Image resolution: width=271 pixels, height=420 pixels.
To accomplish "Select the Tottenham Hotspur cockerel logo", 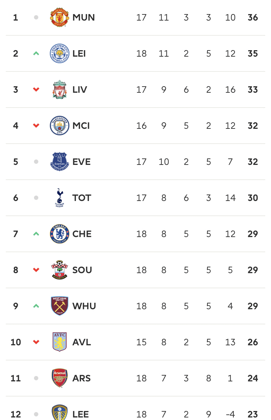I will (x=60, y=198).
